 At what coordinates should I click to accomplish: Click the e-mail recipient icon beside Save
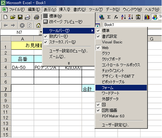coord(27,17)
